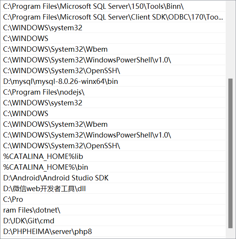Screen dimensions: 236x239
Task: Select the SQL Server Client SDK\ODBC path entry
Action: point(113,17)
